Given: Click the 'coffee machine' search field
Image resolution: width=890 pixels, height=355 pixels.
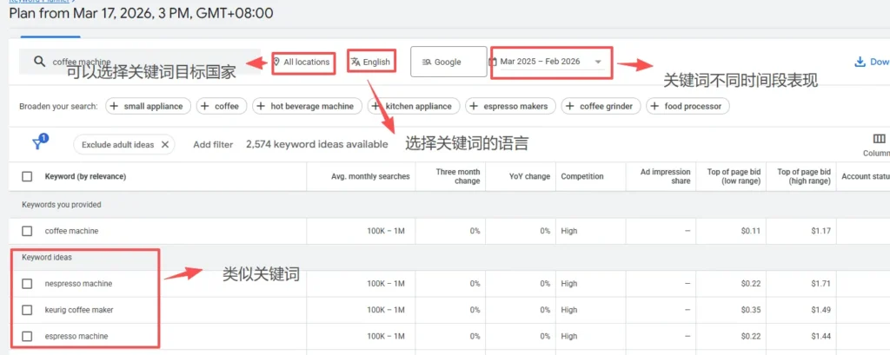Looking at the screenshot, I should coord(148,62).
